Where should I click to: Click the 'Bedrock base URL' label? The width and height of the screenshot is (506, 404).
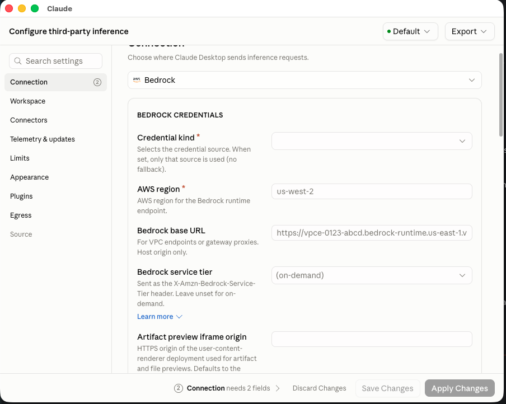[x=171, y=231]
